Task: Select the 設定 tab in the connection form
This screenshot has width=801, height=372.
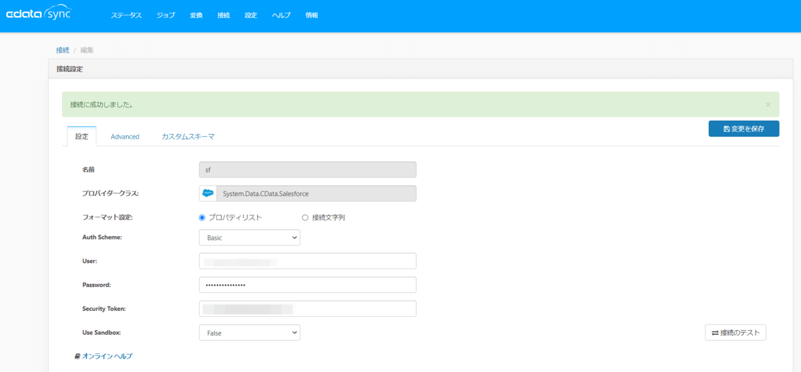Action: point(81,137)
